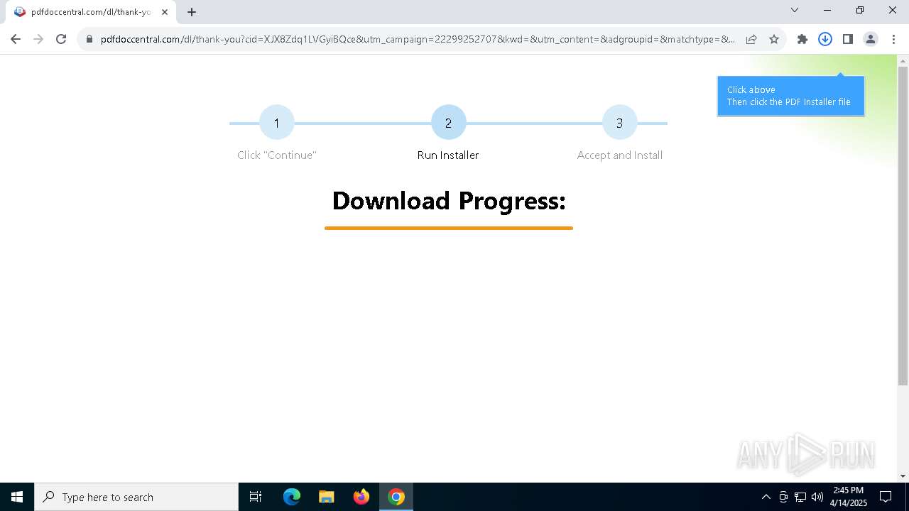Click the Chrome taskbar icon

[x=396, y=497]
